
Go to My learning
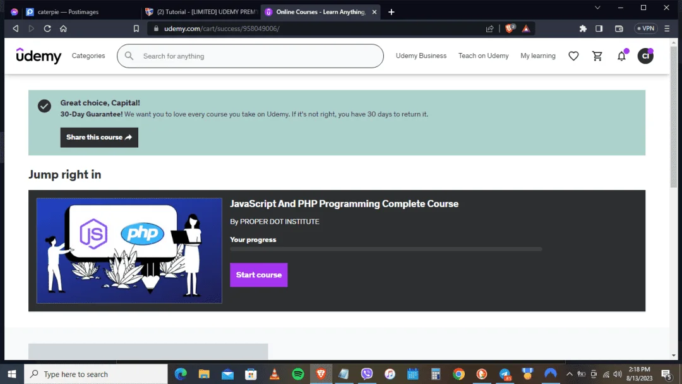coord(537,56)
